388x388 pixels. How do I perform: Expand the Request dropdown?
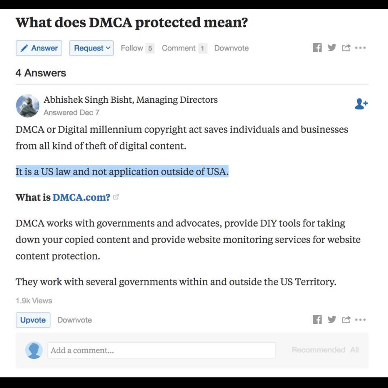point(91,48)
